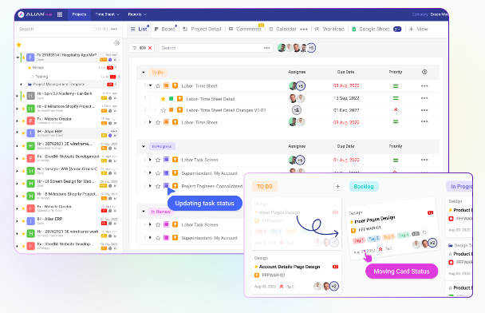Click the Alian logo in the header
Screen dimensions: 485x313
point(35,14)
